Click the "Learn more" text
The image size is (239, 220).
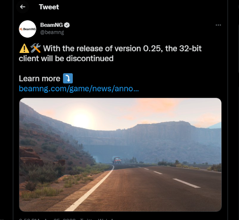(x=39, y=78)
